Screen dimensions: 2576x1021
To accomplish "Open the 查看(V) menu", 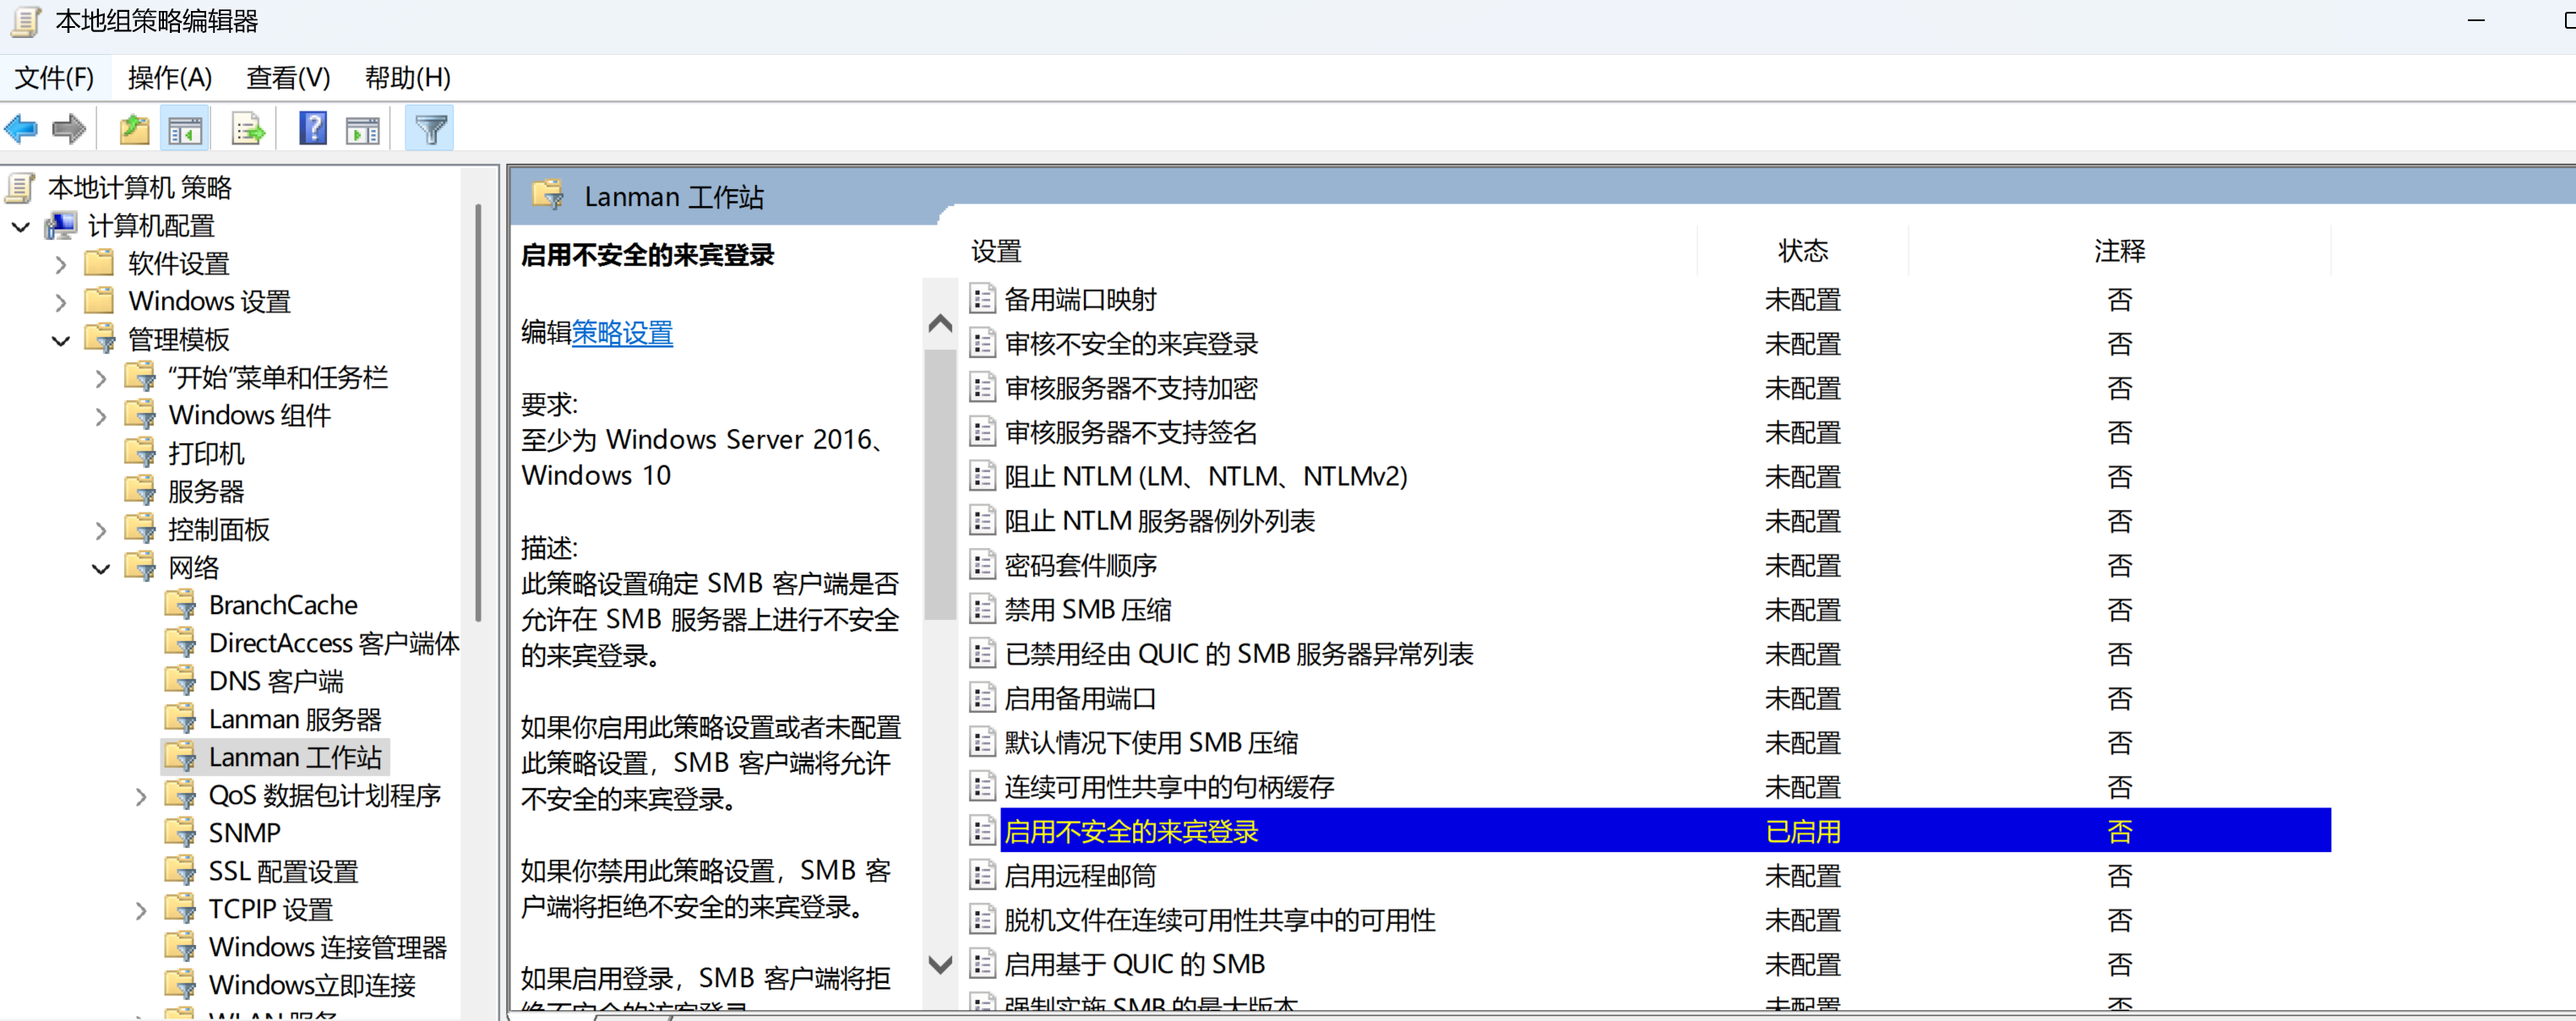I will [x=288, y=77].
